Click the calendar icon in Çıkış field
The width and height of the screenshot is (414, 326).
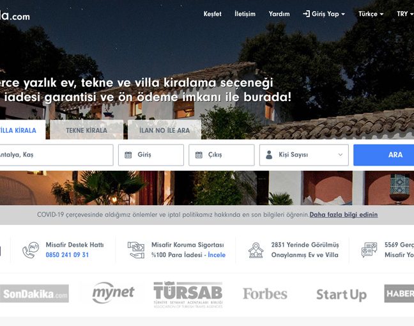(199, 155)
